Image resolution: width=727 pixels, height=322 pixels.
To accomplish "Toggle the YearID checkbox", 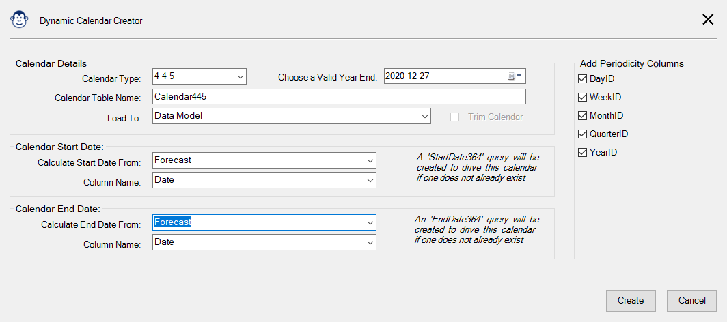I will click(582, 152).
